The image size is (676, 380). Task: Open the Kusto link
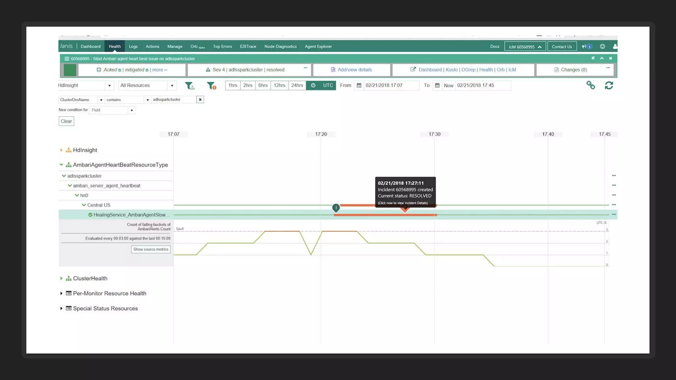point(451,70)
